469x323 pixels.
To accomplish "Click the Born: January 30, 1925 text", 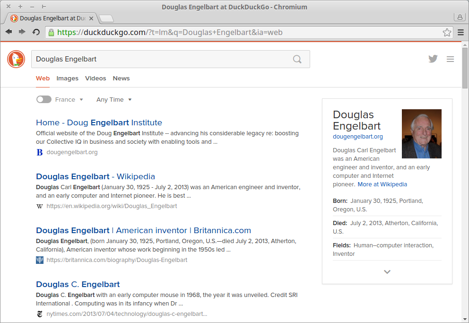I will tap(378, 205).
